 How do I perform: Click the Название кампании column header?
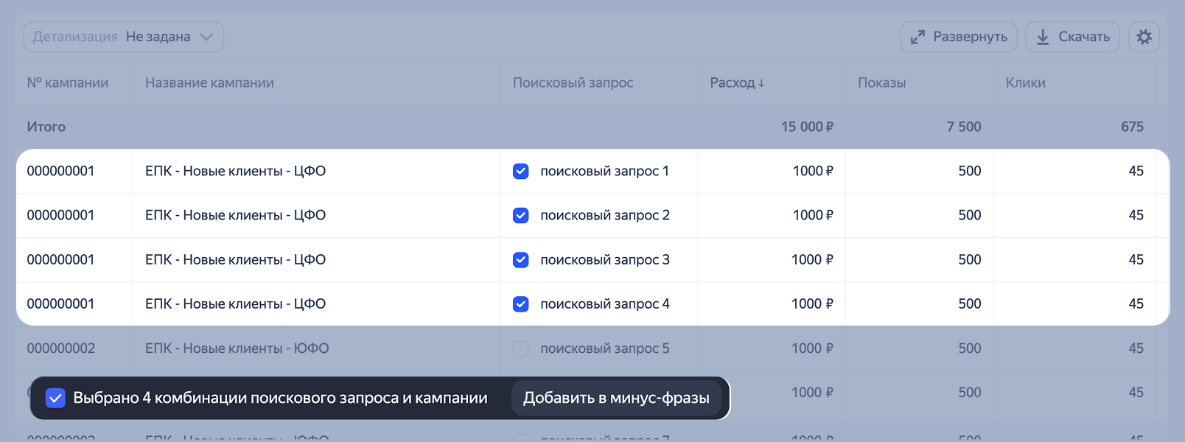tap(210, 83)
